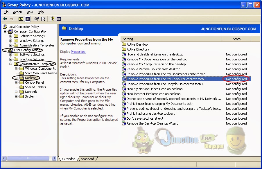Switch to the Standard tab
The height and width of the screenshot is (169, 262).
point(87,159)
